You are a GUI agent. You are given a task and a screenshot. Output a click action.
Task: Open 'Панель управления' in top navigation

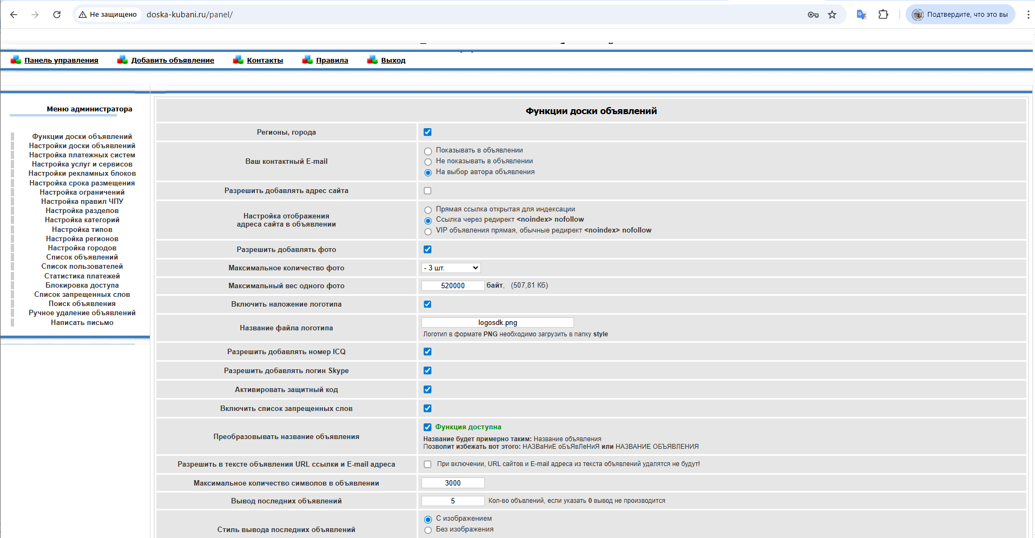[61, 60]
